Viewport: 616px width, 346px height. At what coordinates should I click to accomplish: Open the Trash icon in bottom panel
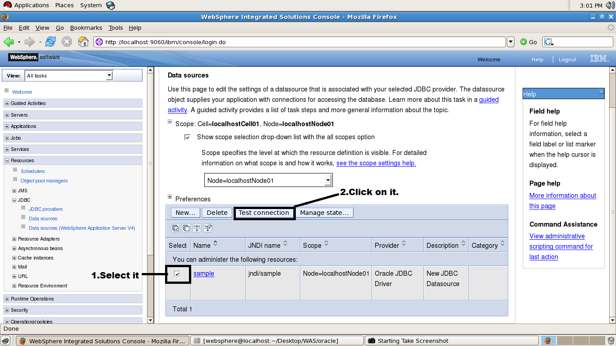(611, 341)
